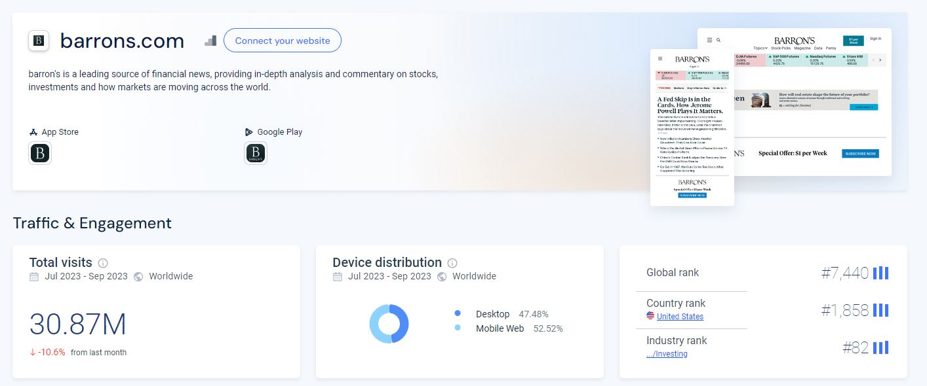The image size is (927, 386).
Task: Open the .../Investing industry link
Action: coord(667,354)
